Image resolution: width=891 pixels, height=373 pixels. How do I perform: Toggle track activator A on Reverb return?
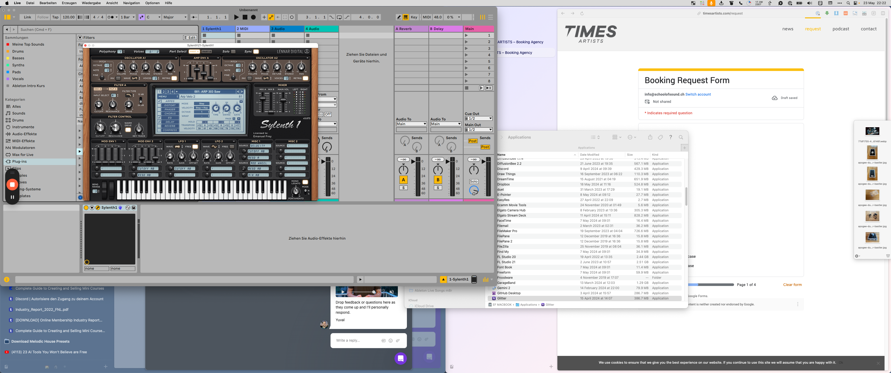click(x=403, y=180)
